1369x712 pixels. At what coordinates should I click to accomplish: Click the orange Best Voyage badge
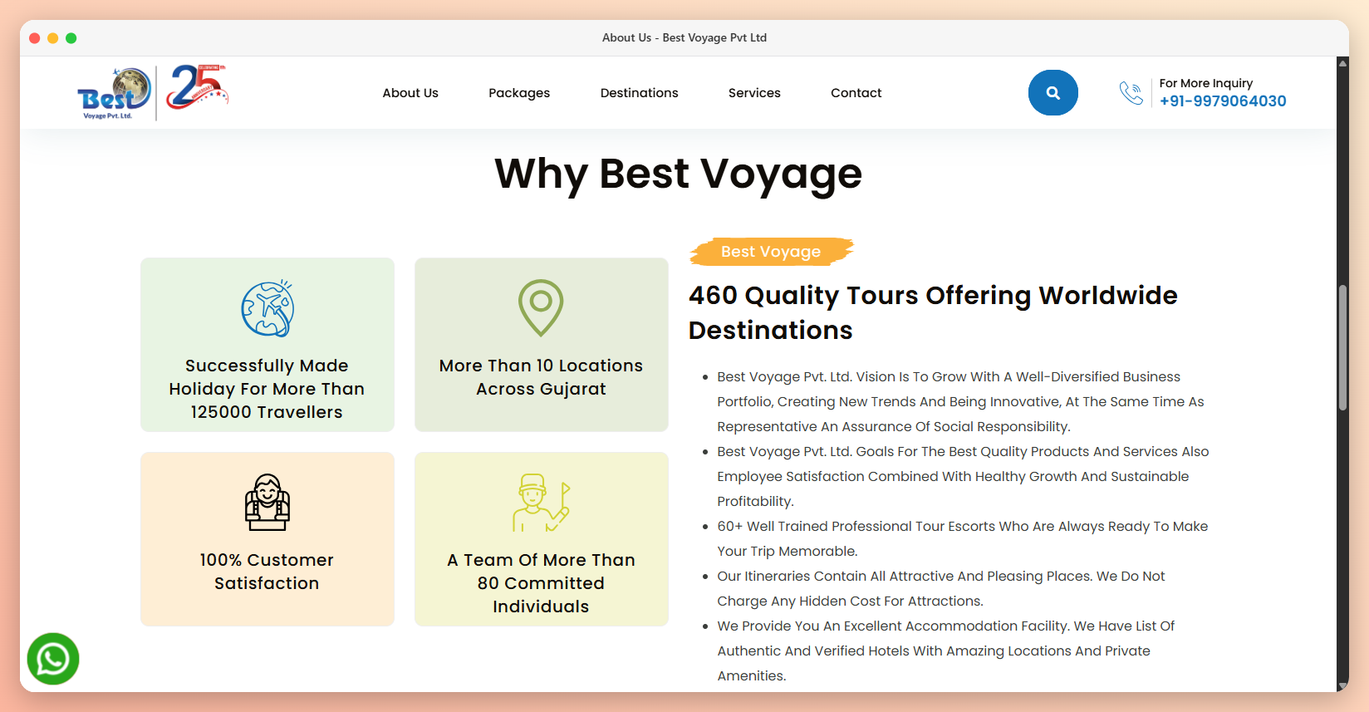[771, 252]
